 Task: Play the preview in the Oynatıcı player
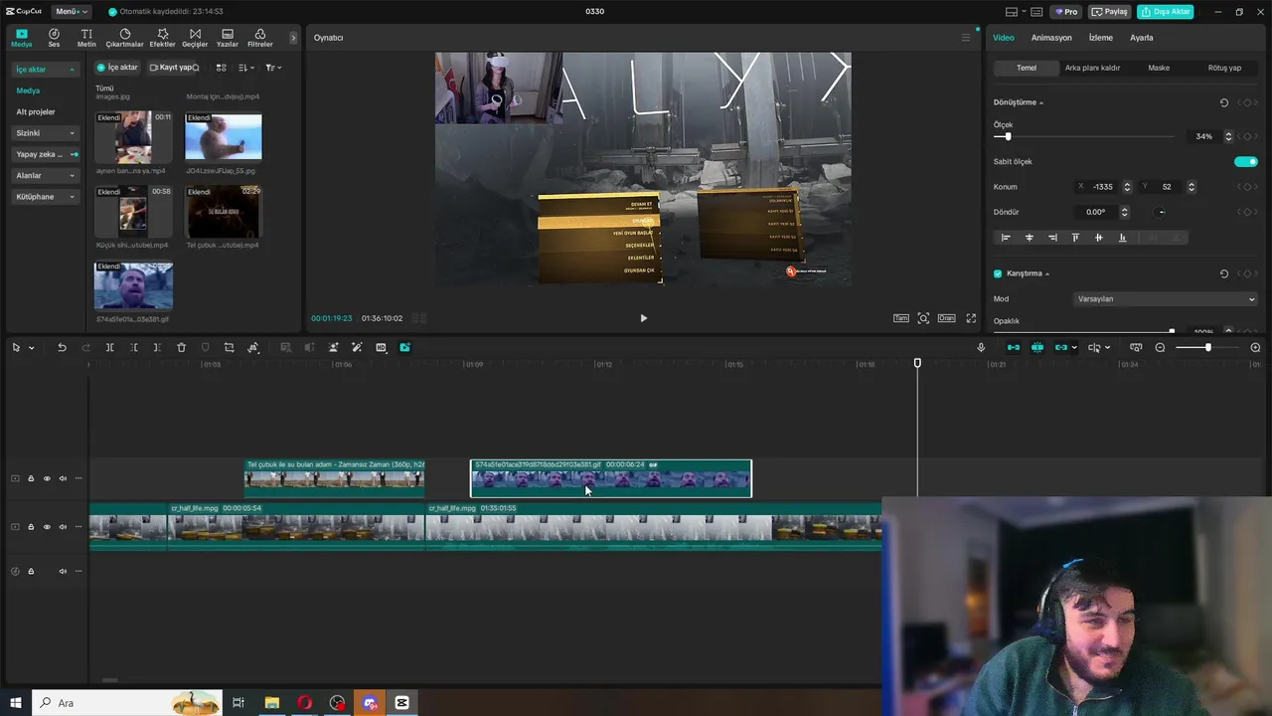tap(643, 318)
